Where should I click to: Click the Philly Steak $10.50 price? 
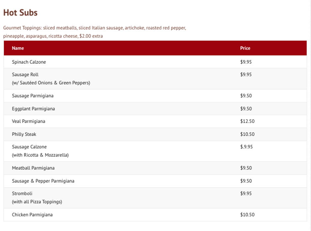click(247, 134)
